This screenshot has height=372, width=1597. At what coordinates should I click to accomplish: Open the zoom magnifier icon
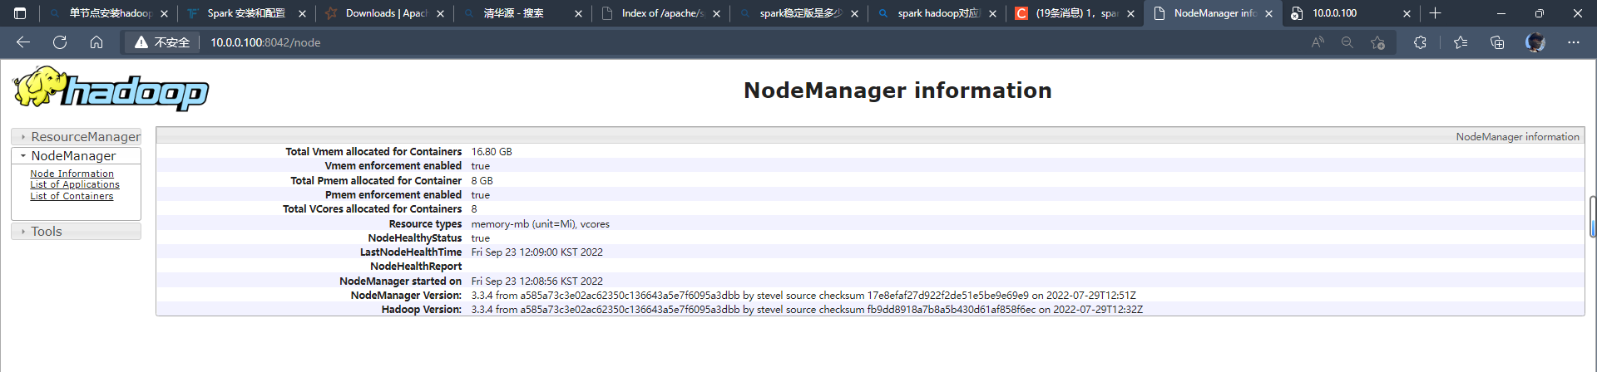(1347, 42)
